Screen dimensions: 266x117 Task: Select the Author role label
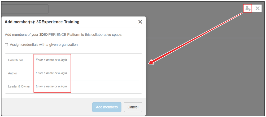coord(12,73)
